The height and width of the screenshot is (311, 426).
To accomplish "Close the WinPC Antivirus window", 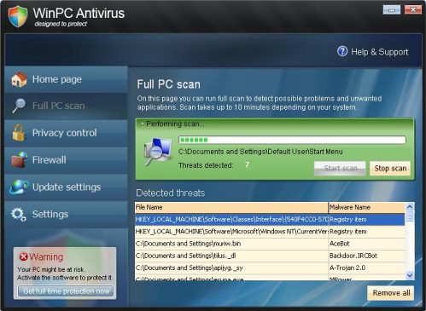I will pos(412,10).
